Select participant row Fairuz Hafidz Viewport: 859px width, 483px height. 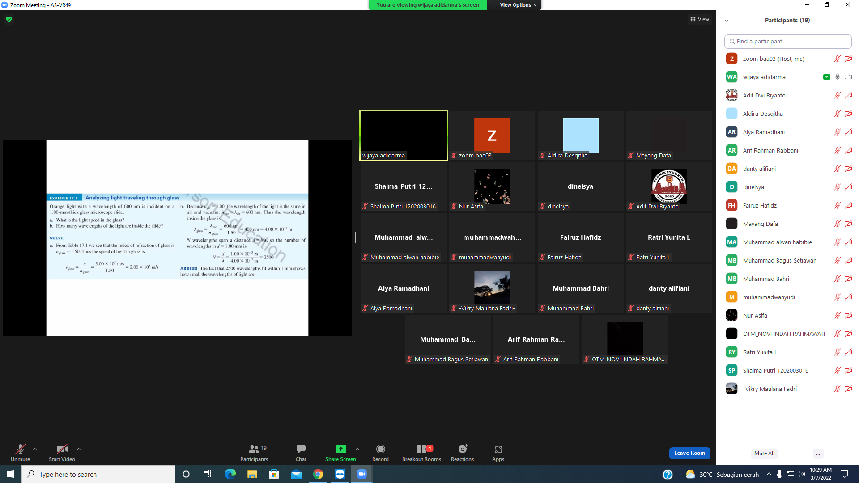coord(787,205)
